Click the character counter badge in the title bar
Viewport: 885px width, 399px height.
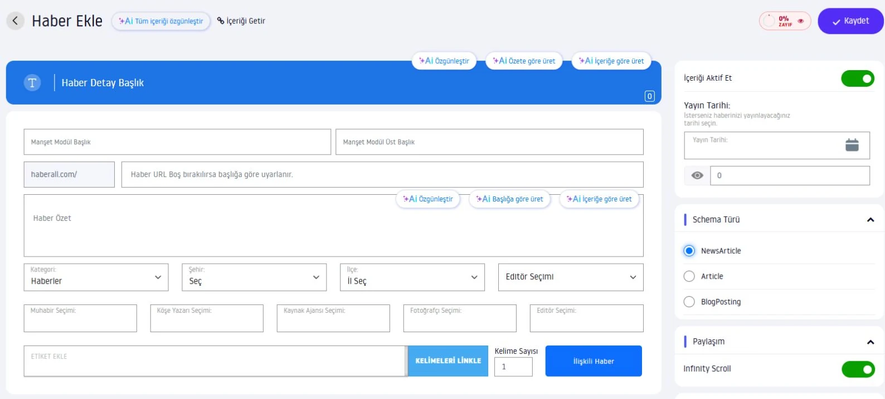click(x=649, y=96)
